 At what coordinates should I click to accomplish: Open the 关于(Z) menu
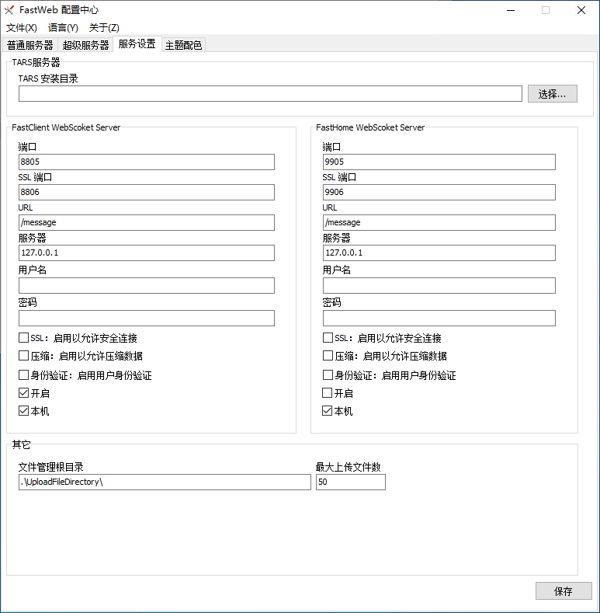click(104, 28)
